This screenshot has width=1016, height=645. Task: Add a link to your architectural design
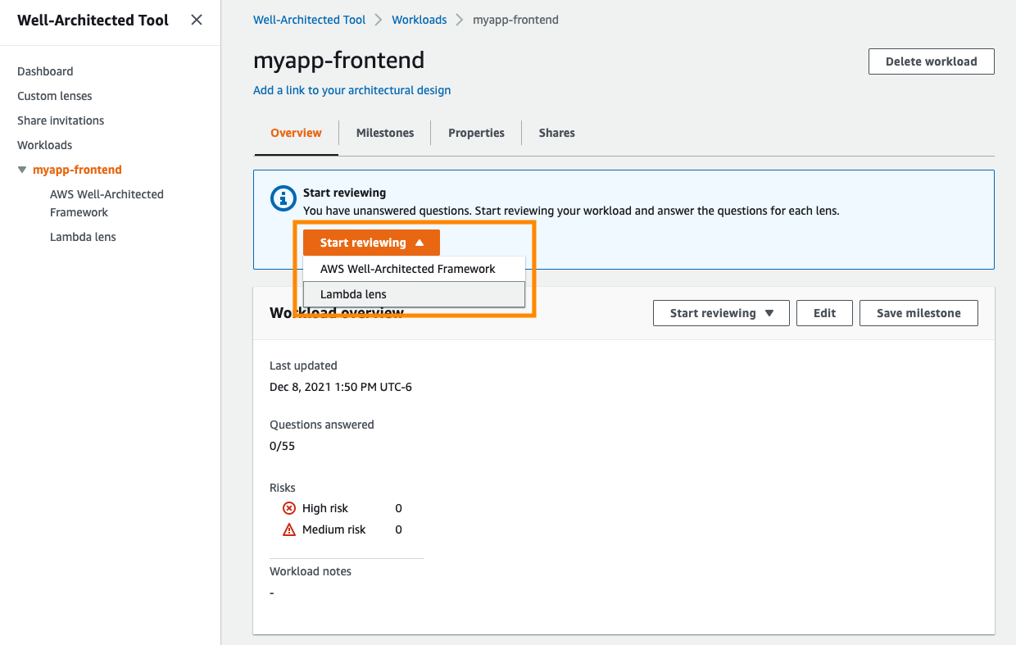click(x=352, y=90)
